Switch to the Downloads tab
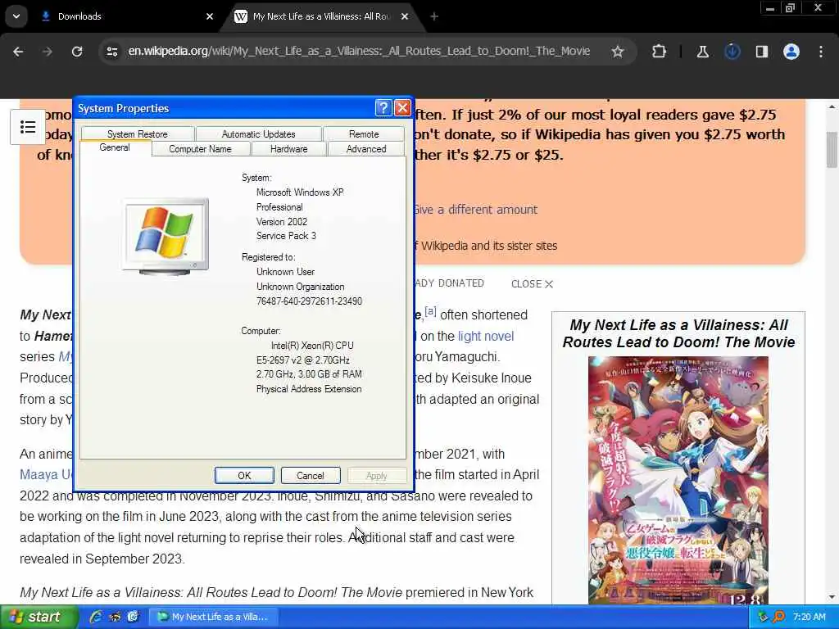839x629 pixels. click(x=126, y=16)
